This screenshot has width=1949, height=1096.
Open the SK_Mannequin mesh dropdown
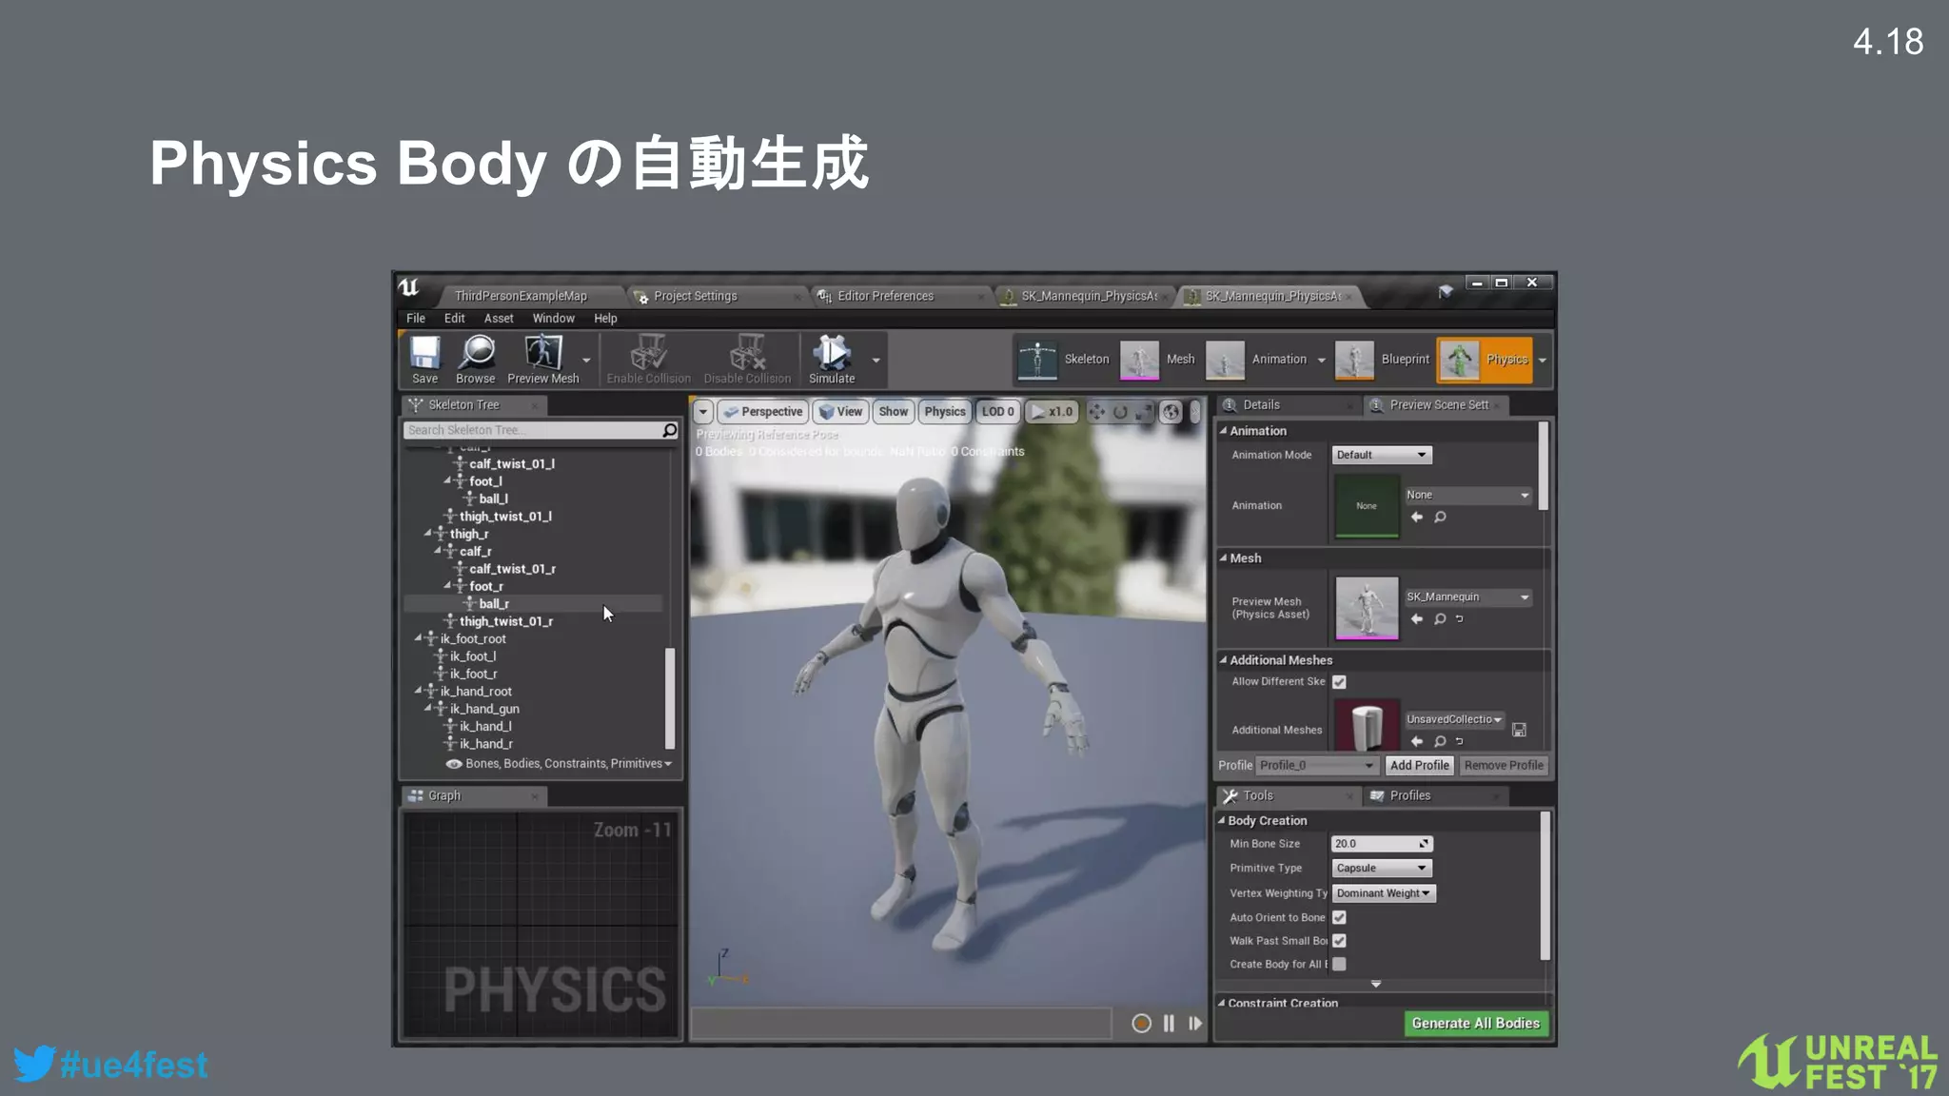[x=1468, y=597]
